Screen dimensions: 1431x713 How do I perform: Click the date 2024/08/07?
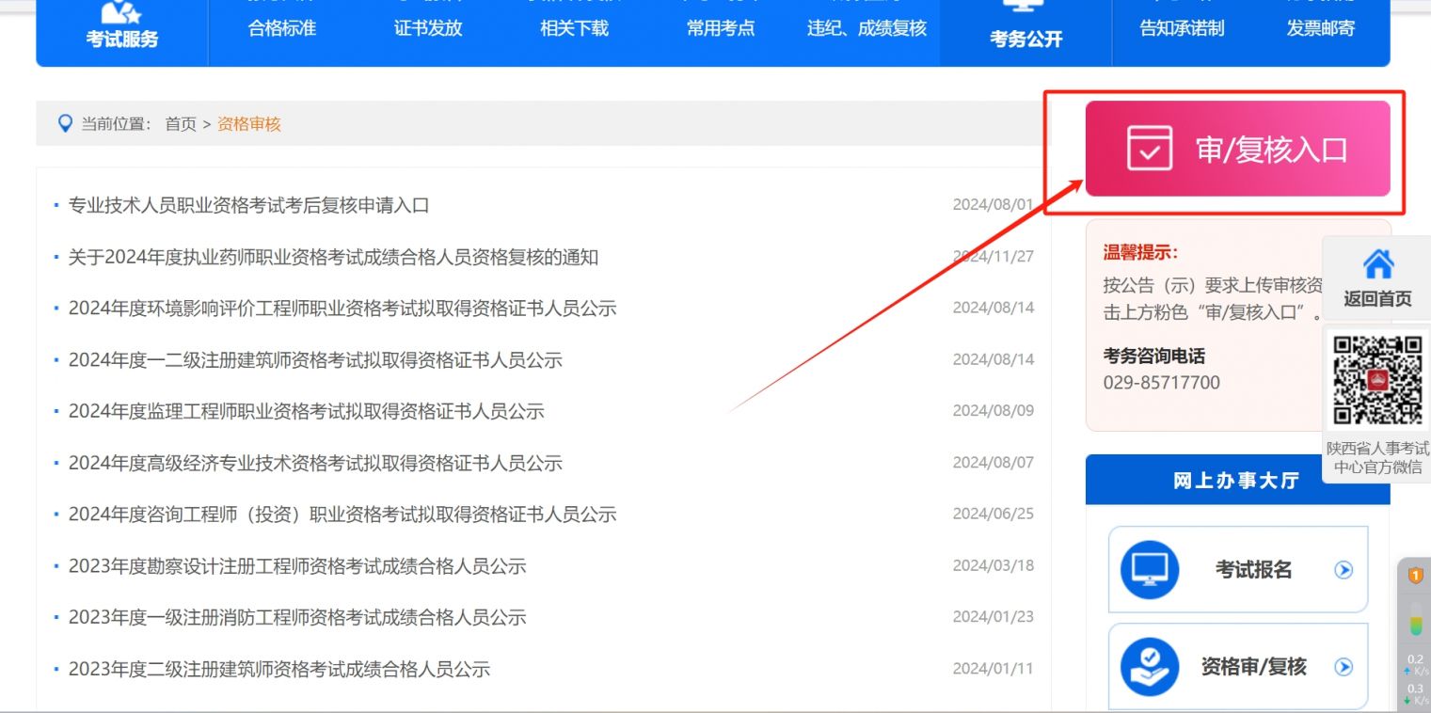coord(993,463)
